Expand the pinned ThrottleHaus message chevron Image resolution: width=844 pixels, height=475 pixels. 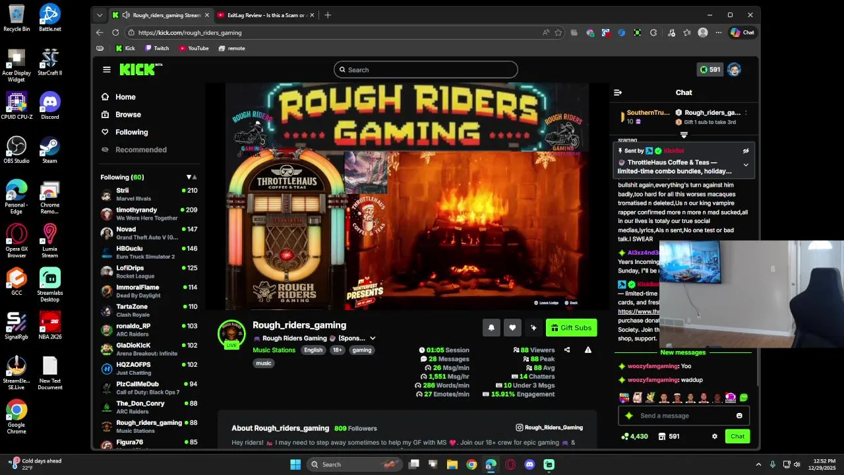746,165
